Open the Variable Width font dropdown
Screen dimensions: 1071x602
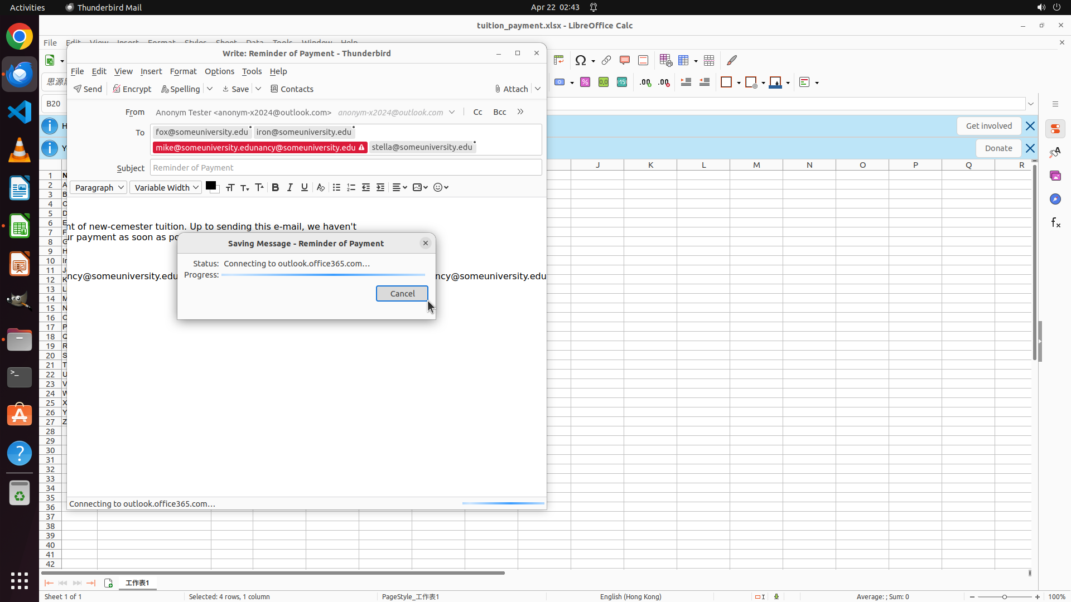pos(166,188)
